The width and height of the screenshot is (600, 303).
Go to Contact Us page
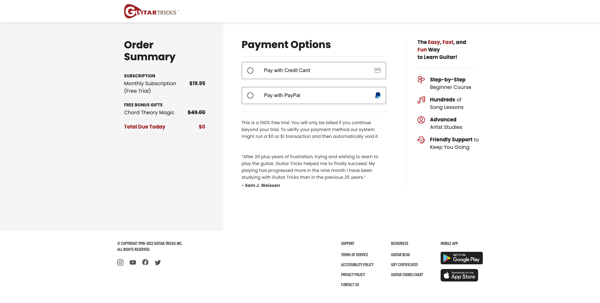(350, 285)
